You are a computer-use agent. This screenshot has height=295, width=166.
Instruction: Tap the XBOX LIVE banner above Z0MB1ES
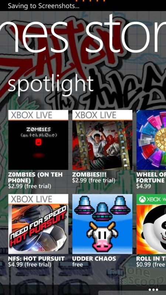(38, 115)
